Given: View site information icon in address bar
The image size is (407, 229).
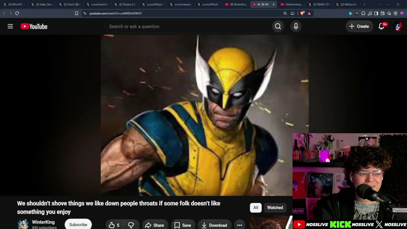Looking at the screenshot, I should tap(85, 13).
